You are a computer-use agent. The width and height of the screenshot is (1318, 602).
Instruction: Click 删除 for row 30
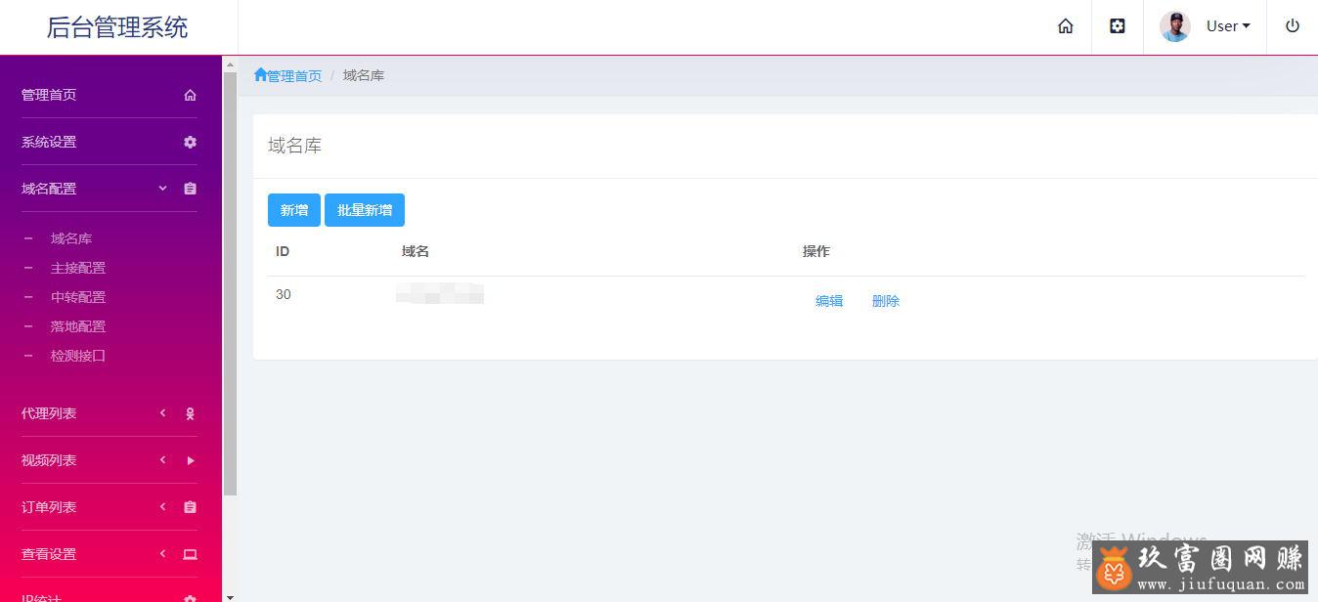pos(886,301)
